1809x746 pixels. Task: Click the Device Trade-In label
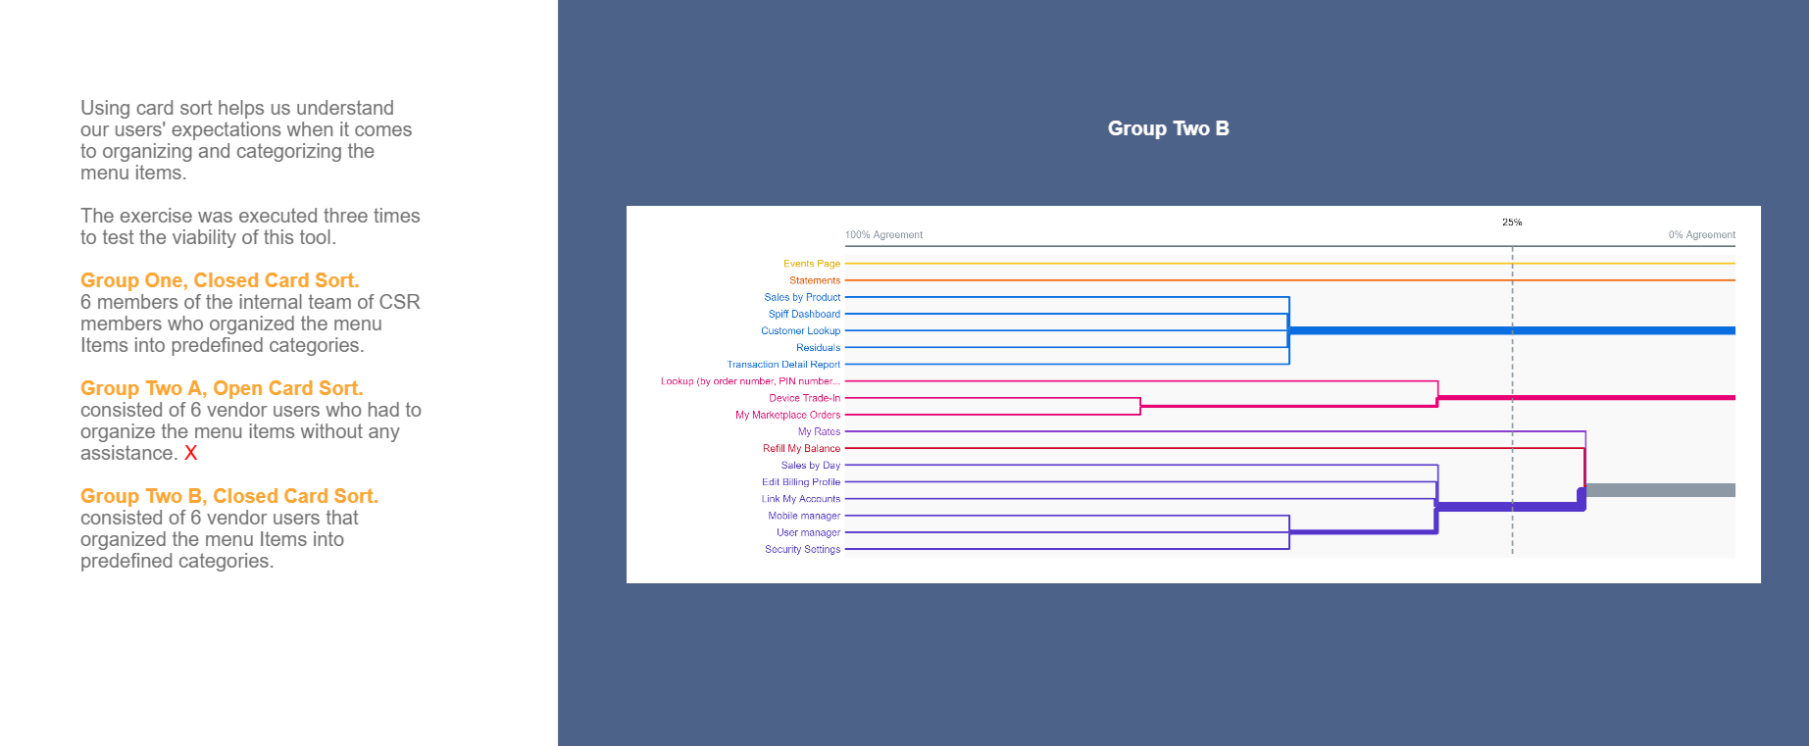pos(804,398)
